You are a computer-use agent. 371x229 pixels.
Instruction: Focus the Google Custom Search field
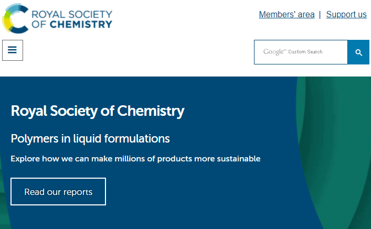pos(301,52)
